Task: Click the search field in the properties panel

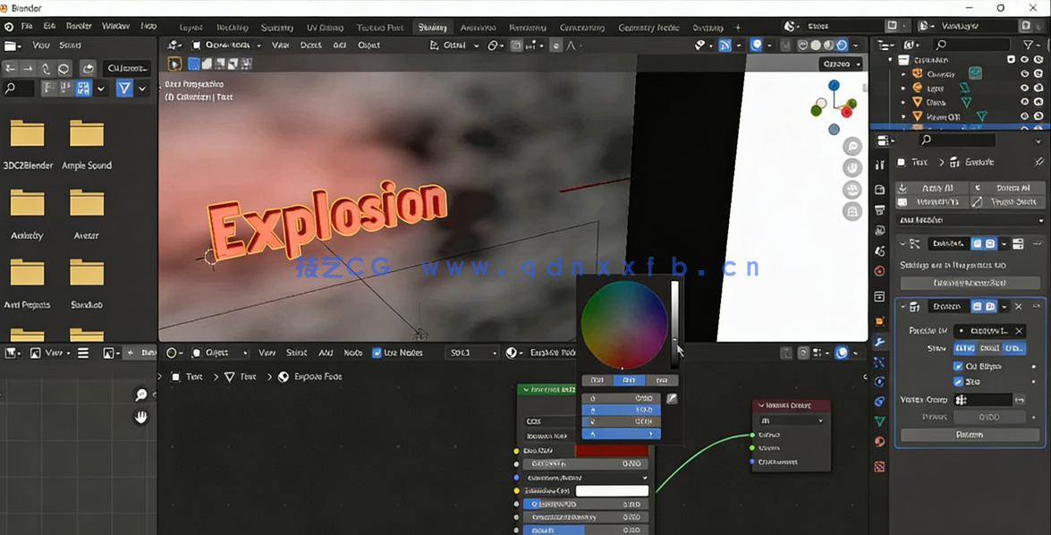Action: coord(959,140)
